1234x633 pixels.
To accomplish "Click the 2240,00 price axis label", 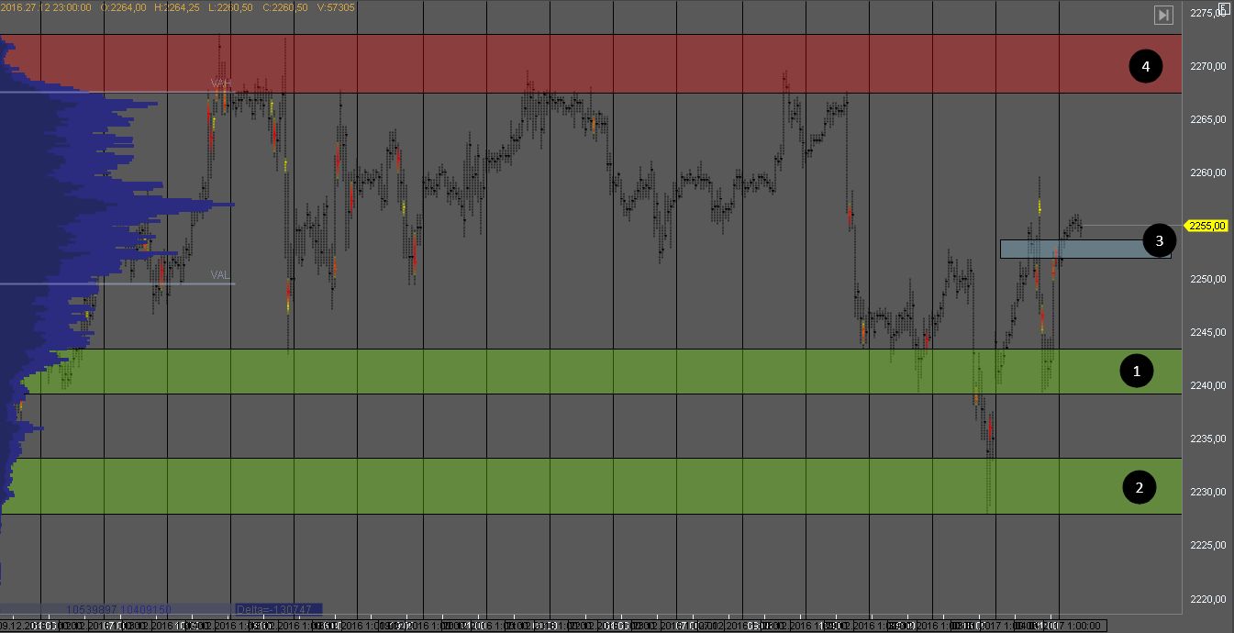I will [1207, 385].
